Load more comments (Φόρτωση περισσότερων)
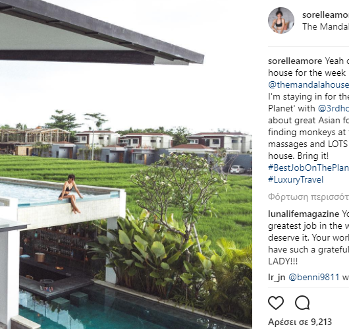Viewport: 349px width, 329px height. (x=308, y=197)
